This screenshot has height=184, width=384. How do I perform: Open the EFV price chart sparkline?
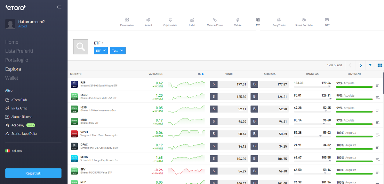coord(186,171)
